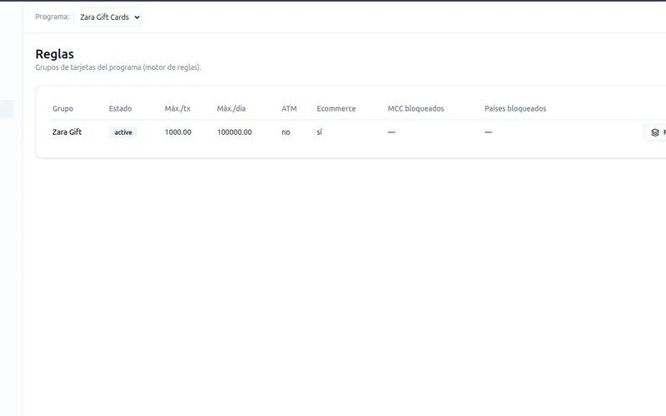Viewport: 666px width, 416px height.
Task: Click the Grupo column header
Action: [63, 109]
